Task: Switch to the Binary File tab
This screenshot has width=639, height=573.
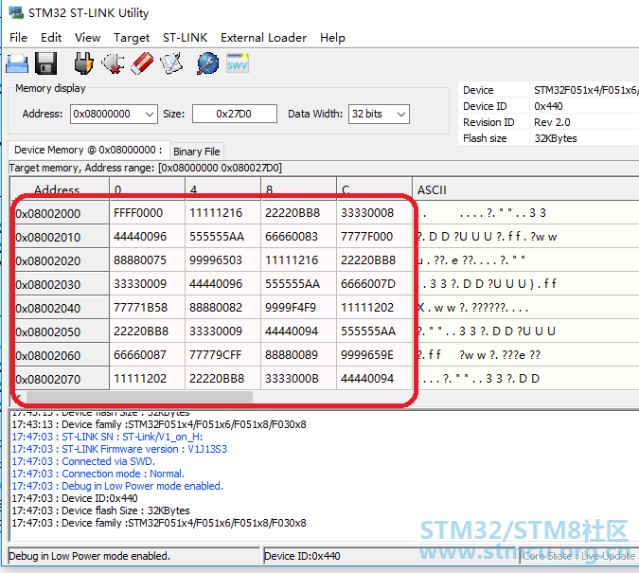Action: [x=196, y=152]
